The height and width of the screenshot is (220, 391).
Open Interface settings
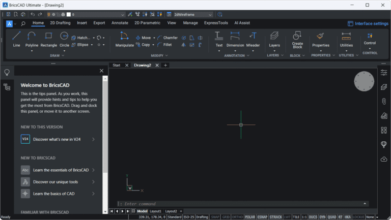tap(368, 24)
